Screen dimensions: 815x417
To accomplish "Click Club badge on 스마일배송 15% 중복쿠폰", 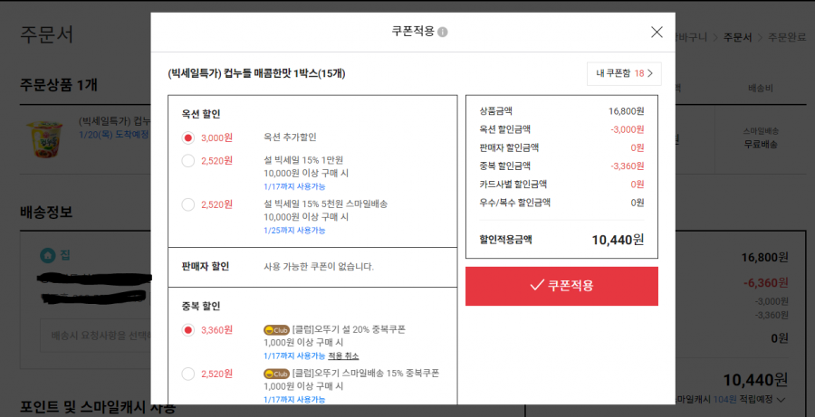I will (x=276, y=374).
